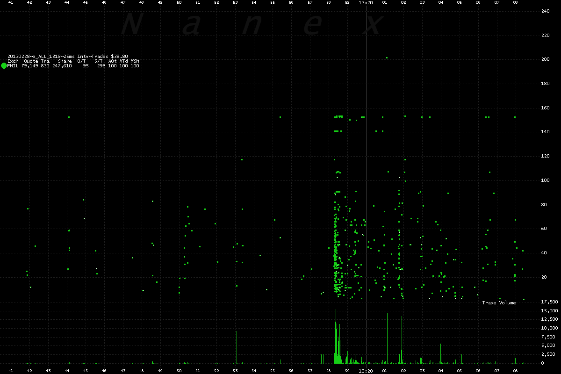
Task: Click the Quote column header in legend
Action: tap(31, 61)
